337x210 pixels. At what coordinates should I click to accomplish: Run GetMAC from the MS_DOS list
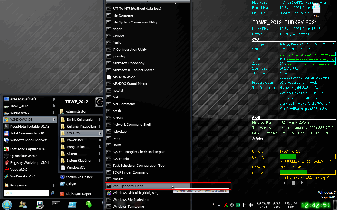pos(148,36)
